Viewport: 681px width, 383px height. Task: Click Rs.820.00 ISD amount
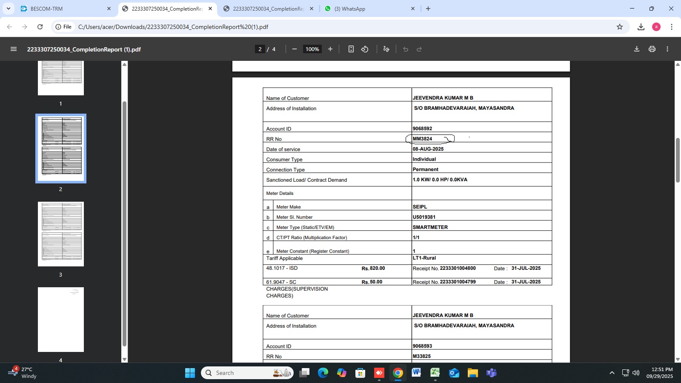373,269
